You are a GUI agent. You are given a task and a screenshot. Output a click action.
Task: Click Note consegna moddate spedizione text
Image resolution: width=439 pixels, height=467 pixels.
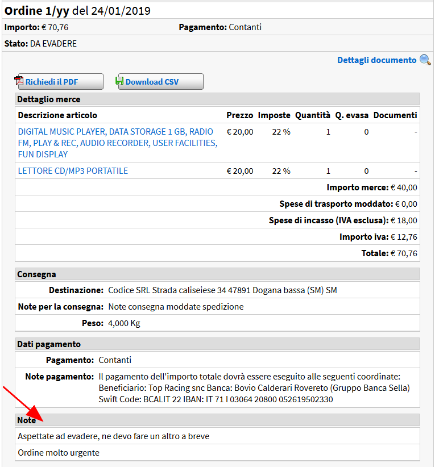pyautogui.click(x=176, y=307)
